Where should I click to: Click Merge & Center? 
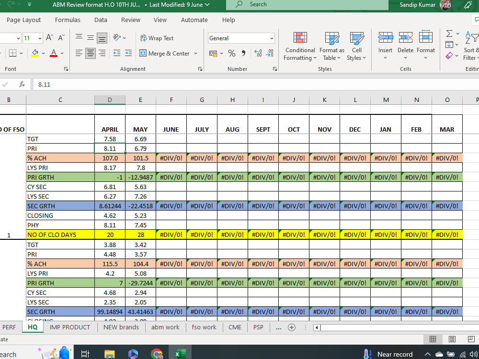(x=165, y=54)
